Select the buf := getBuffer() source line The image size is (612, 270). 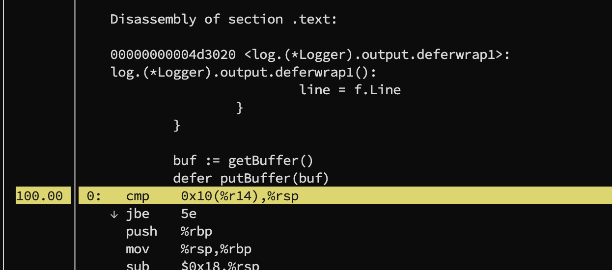243,161
